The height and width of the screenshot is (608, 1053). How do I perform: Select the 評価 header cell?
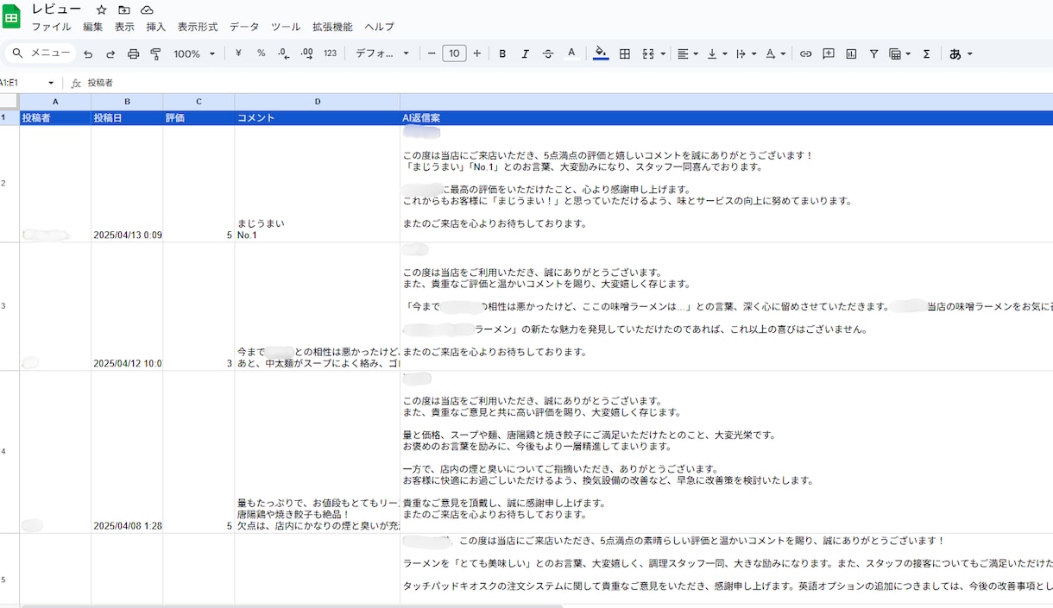(x=199, y=118)
